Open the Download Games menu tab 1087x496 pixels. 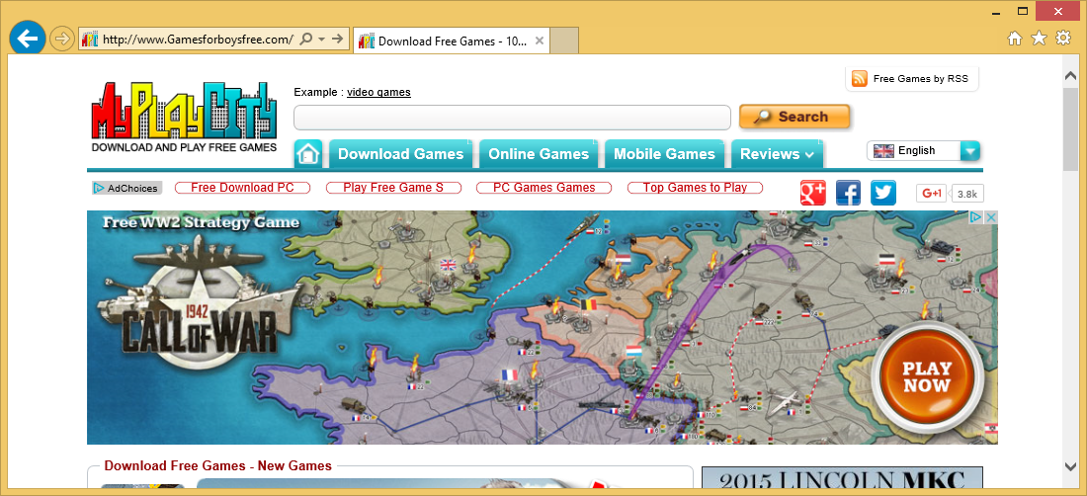(400, 154)
